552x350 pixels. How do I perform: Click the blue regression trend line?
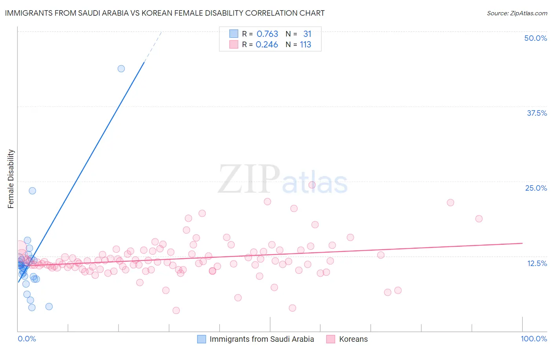click(81, 171)
